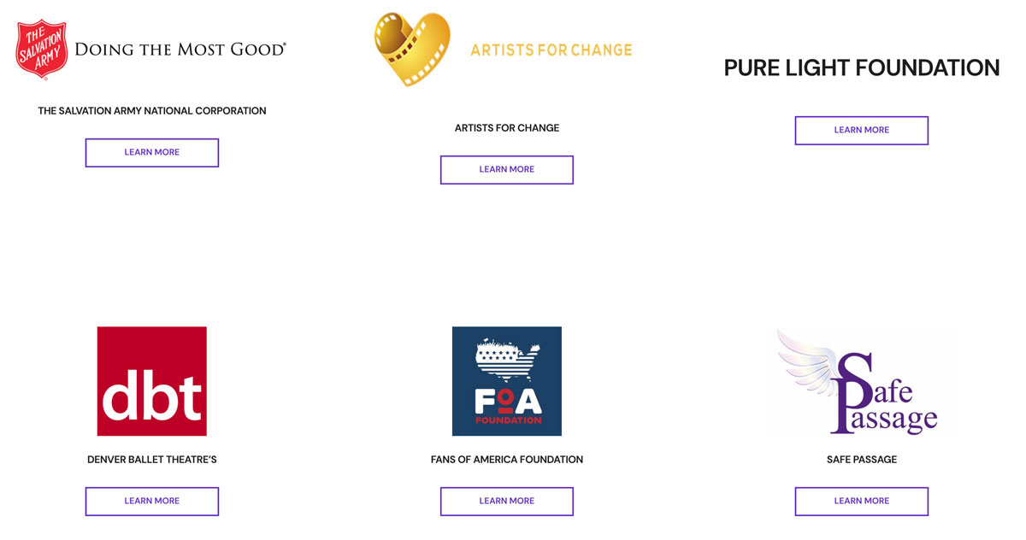Open Learn More under Pure Light Foundation
The image size is (1026, 540).
click(862, 130)
